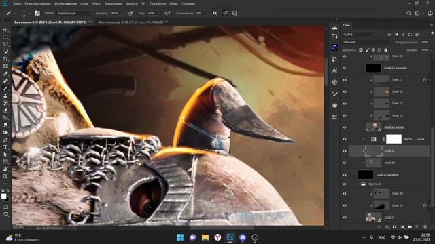Filter layers by adjustment layers icon
The height and width of the screenshot is (244, 435).
(x=396, y=34)
